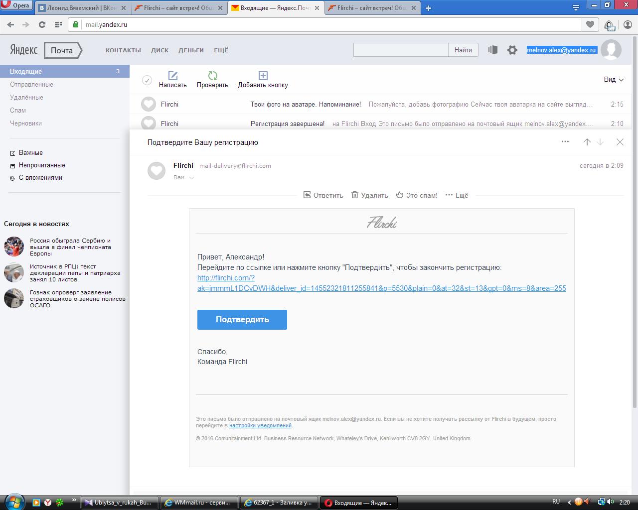The height and width of the screenshot is (510, 638).
Task: Click the Opera menu button
Action: coord(16,5)
